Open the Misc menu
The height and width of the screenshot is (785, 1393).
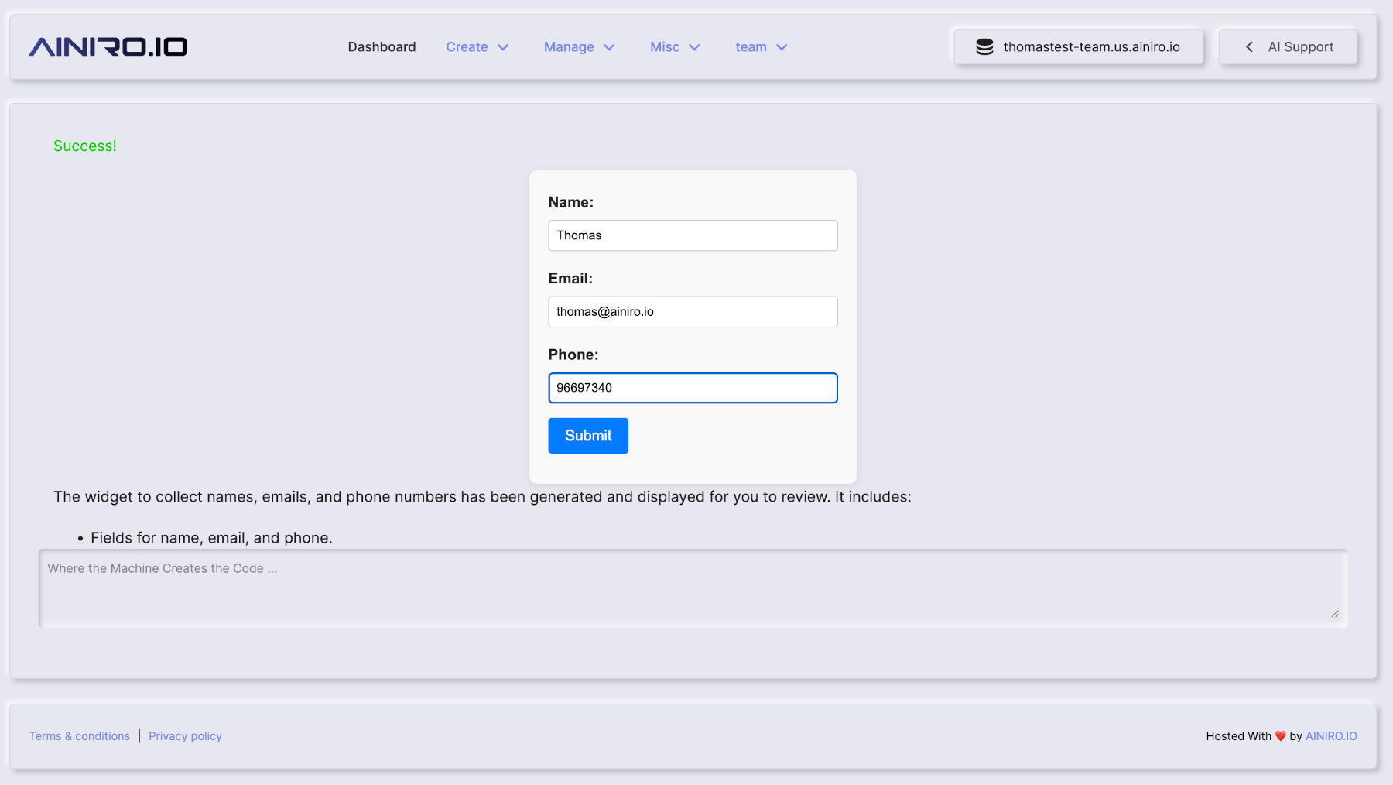pos(664,47)
